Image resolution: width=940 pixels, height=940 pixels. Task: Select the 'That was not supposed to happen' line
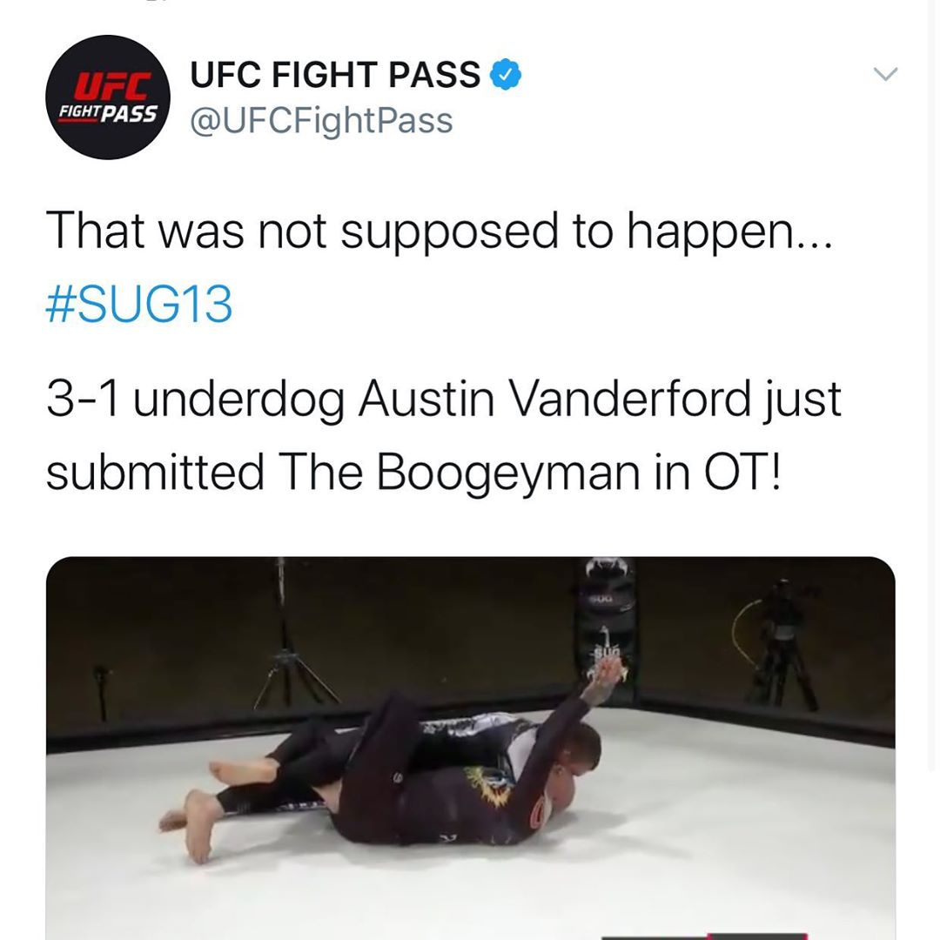440,230
